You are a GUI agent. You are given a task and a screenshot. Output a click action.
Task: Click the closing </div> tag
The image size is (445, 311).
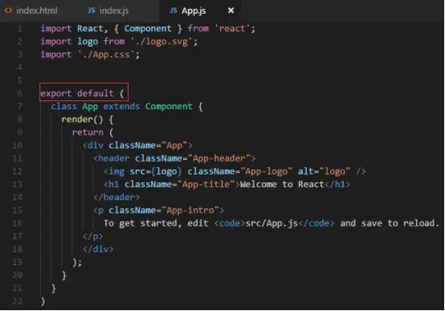(98, 249)
